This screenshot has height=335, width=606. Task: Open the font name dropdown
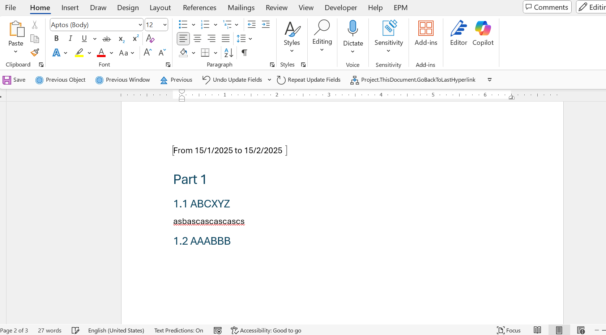[140, 25]
